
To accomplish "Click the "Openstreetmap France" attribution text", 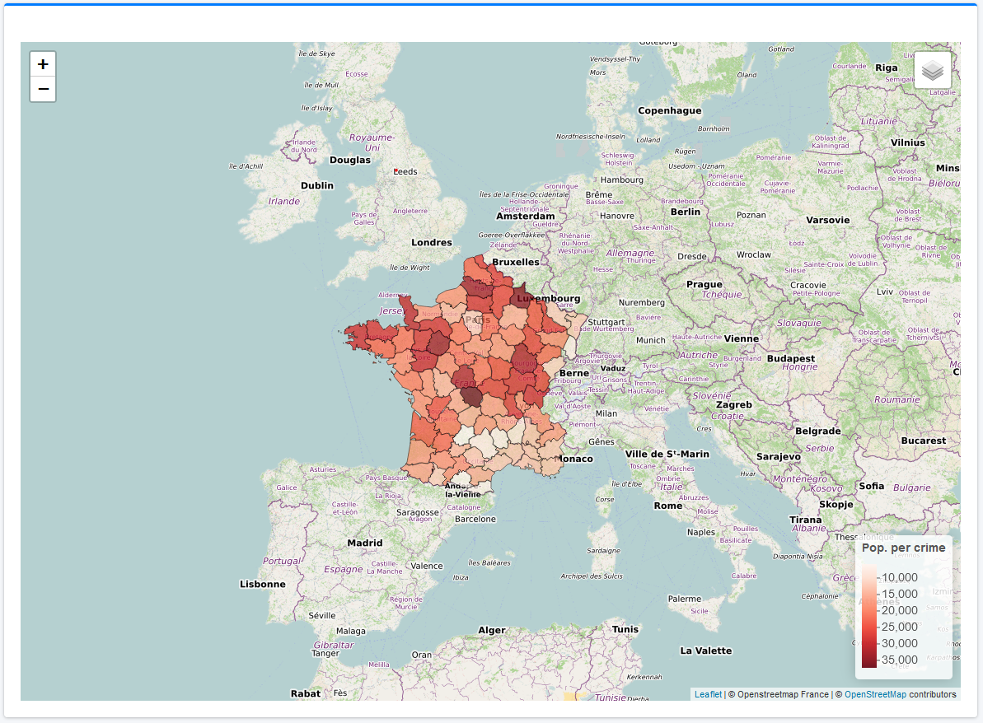I will coord(783,694).
